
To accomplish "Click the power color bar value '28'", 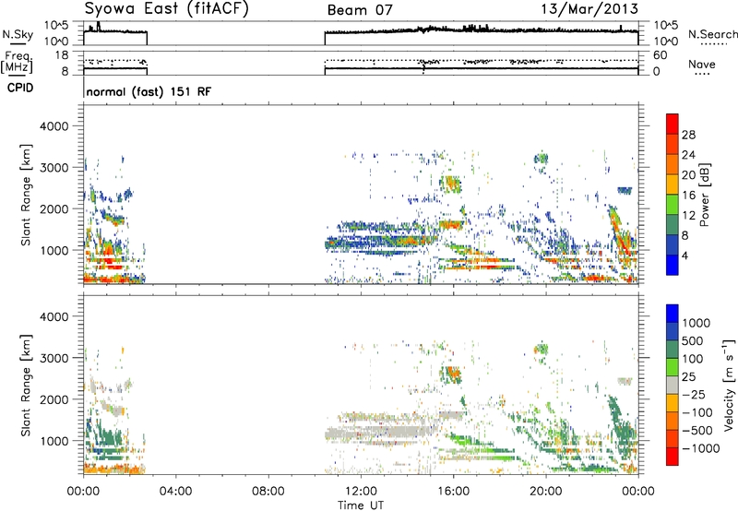I will (688, 135).
